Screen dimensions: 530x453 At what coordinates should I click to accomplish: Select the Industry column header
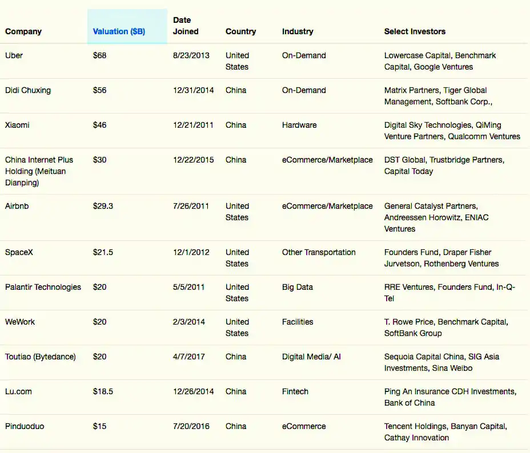pos(298,31)
